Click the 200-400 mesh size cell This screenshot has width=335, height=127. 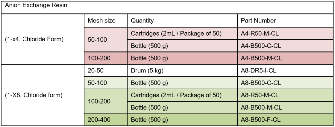tap(99, 120)
